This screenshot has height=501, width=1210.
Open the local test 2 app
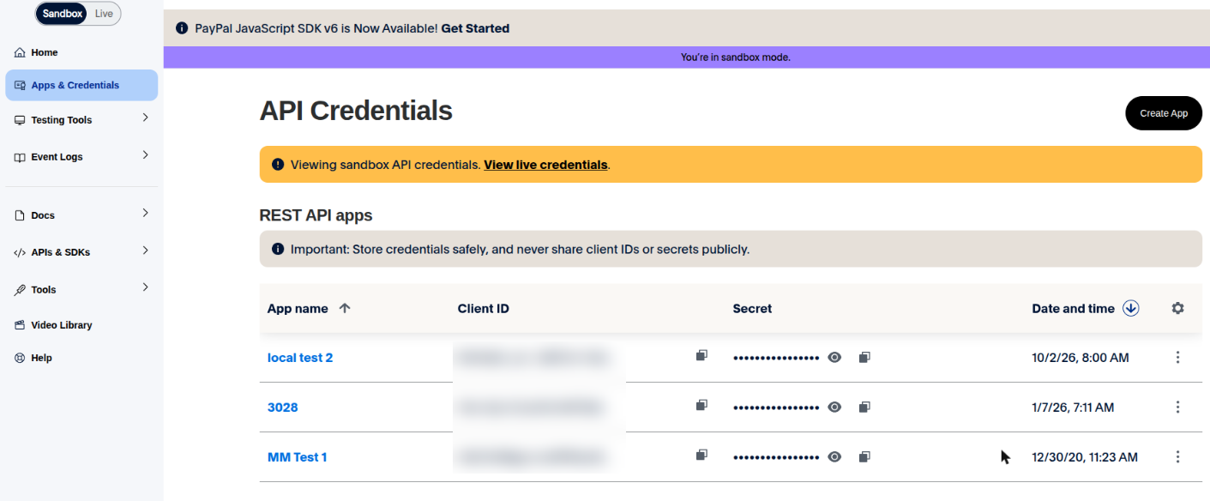click(x=300, y=358)
